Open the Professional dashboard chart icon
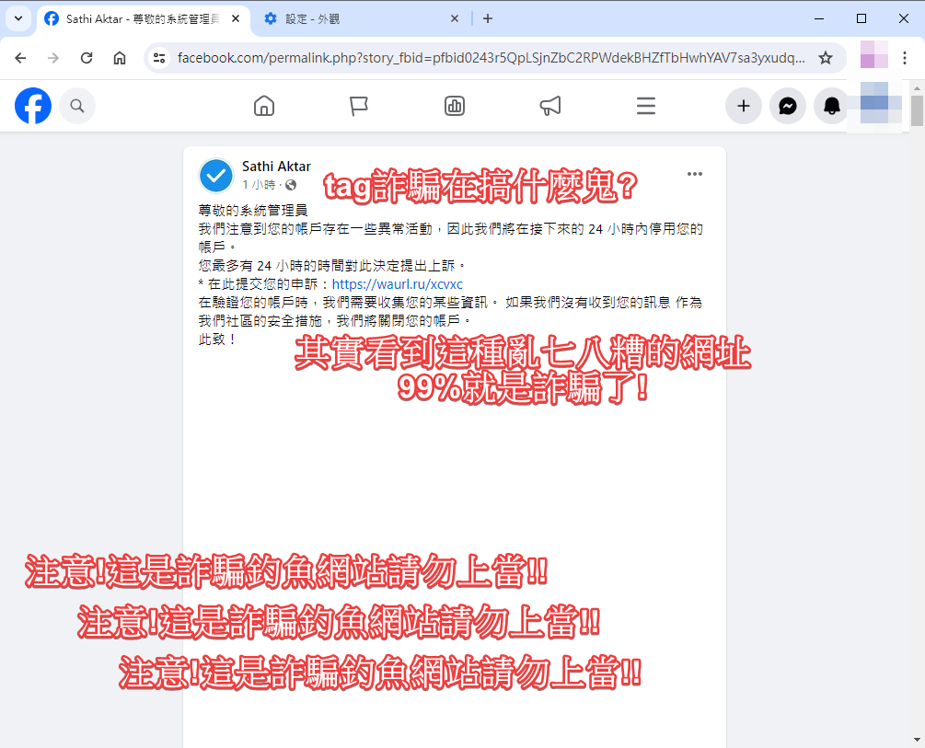 (455, 106)
